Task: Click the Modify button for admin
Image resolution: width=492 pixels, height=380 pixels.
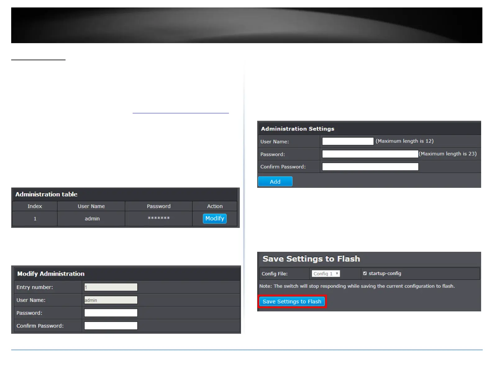Action: tap(215, 219)
